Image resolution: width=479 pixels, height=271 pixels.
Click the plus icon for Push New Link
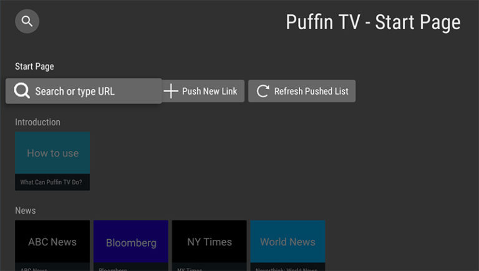tap(171, 91)
